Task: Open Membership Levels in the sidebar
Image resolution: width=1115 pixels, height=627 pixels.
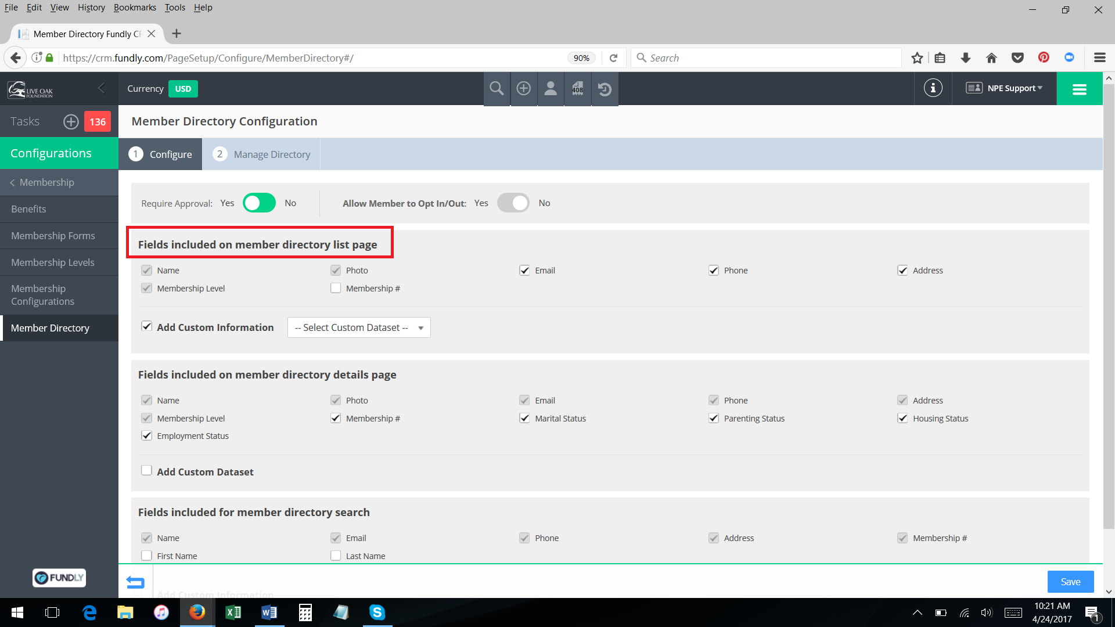Action: (x=59, y=262)
